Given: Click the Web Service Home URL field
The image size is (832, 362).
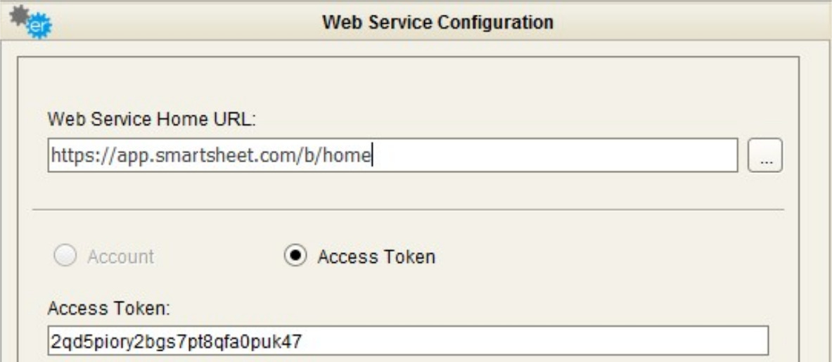Looking at the screenshot, I should (392, 155).
